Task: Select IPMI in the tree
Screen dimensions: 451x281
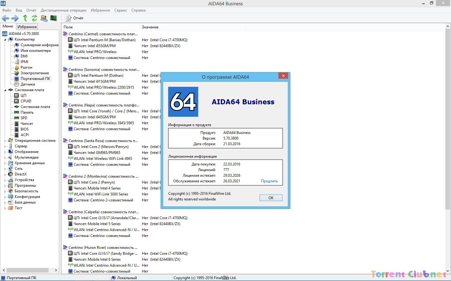Action: click(x=24, y=62)
